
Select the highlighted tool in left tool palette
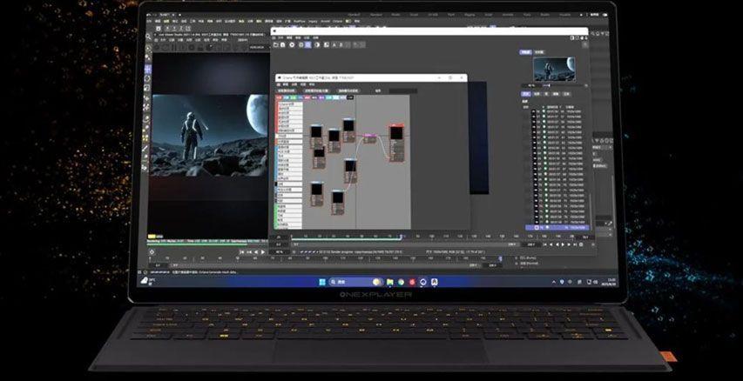pos(147,69)
